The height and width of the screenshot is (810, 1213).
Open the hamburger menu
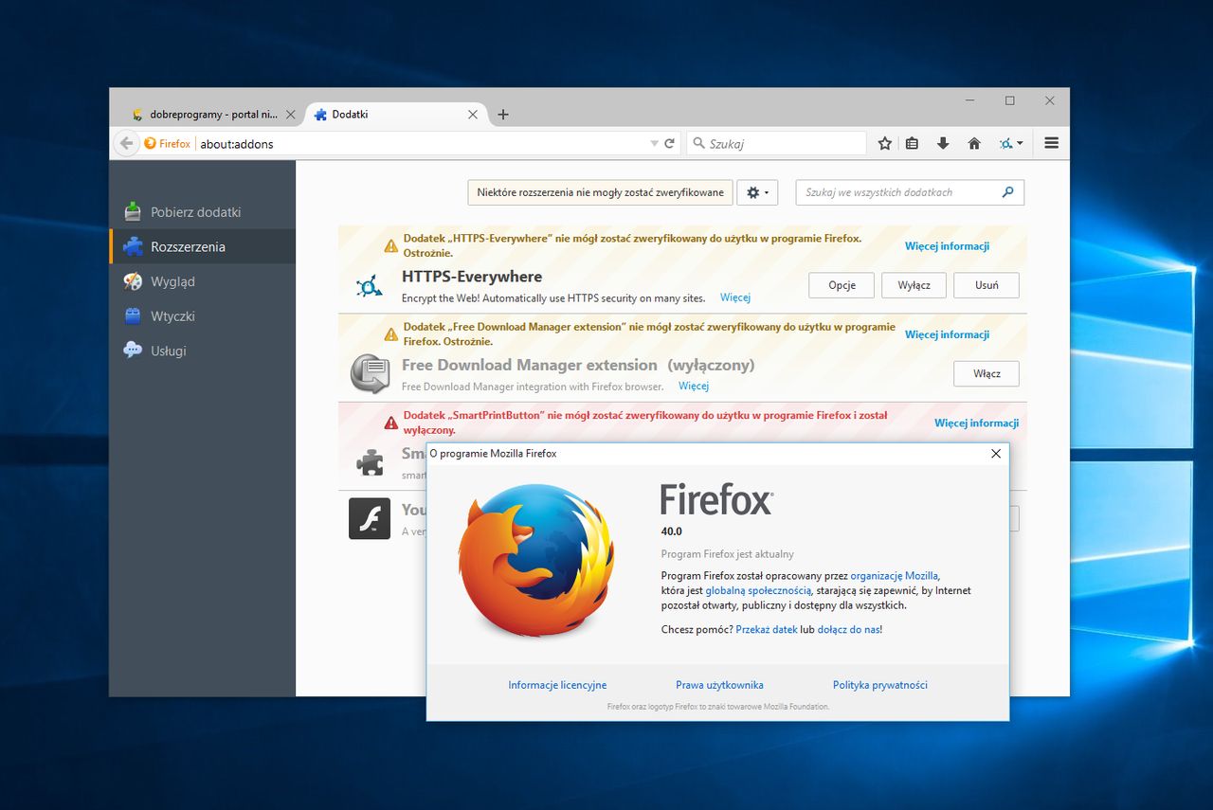click(1051, 143)
